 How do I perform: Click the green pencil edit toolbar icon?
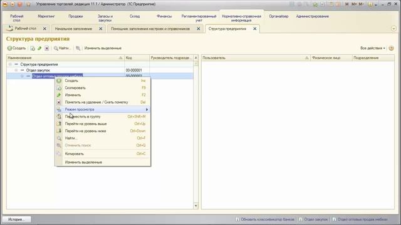pyautogui.click(x=39, y=48)
